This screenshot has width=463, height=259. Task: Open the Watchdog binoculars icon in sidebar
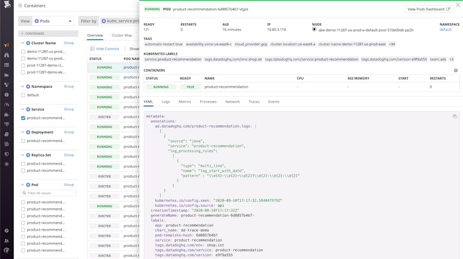7,55
